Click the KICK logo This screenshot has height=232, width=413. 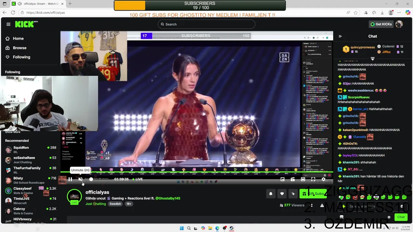(26, 24)
